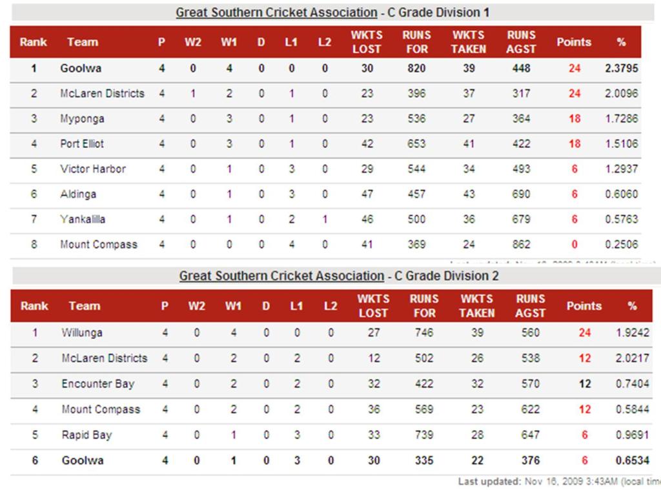Click WKTS TAKEN header in Division 1
Image resolution: width=661 pixels, height=490 pixels.
pyautogui.click(x=469, y=42)
